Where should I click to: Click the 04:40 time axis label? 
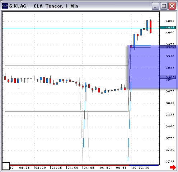73,168
